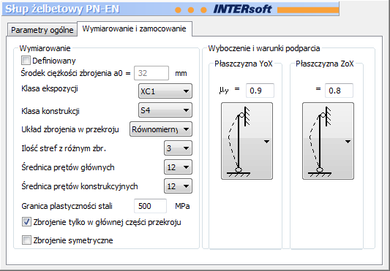Viewport: 390px width, 271px height.
Task: Click the 'Słup żelbetowy PN-EN' title
Action: pyautogui.click(x=62, y=9)
